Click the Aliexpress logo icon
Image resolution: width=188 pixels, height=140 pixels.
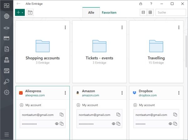click(21, 93)
